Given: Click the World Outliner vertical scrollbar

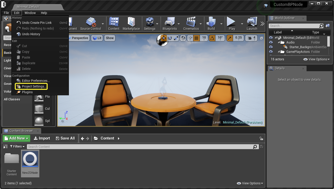Looking at the screenshot, I should [329, 41].
